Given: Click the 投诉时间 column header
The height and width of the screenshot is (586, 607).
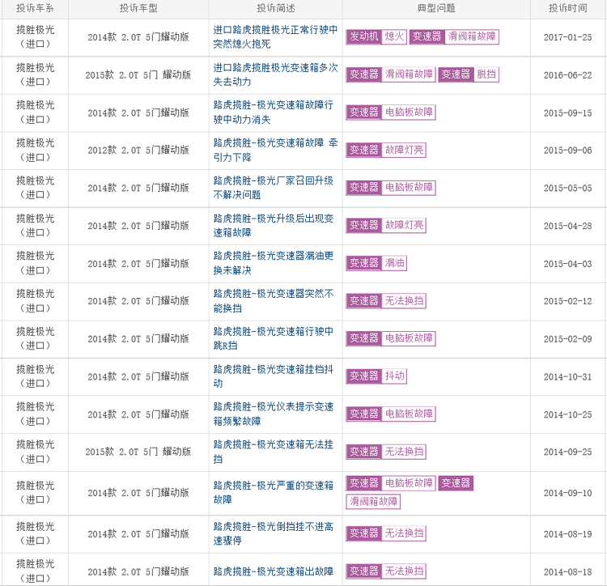Looking at the screenshot, I should tap(568, 8).
